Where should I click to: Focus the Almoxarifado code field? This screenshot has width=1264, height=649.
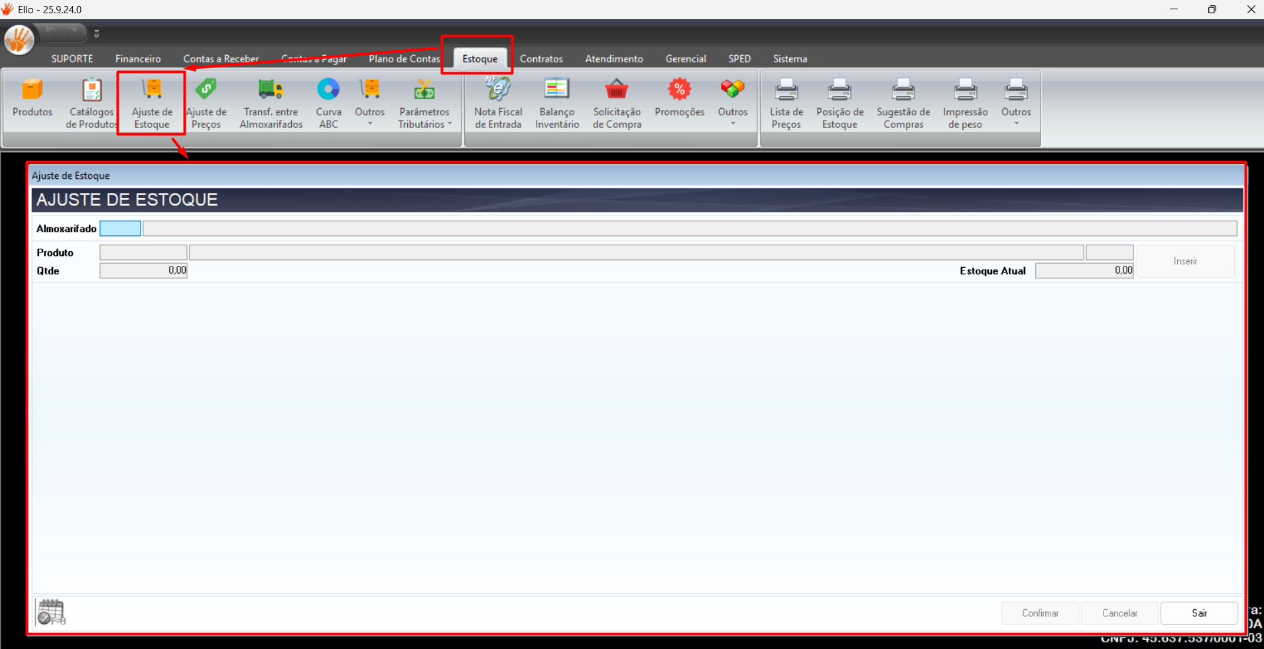(x=120, y=229)
